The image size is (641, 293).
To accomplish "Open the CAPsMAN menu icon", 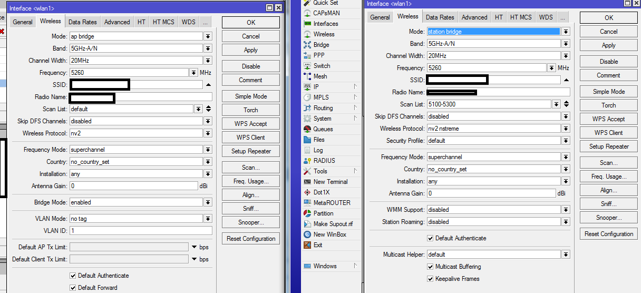I will pos(308,13).
